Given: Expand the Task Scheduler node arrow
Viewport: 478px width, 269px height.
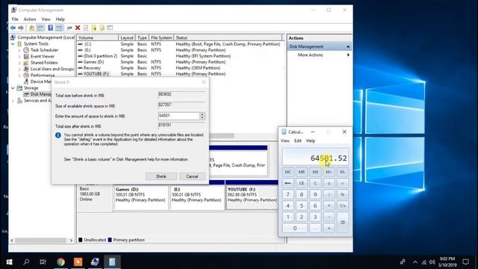Looking at the screenshot, I should [19, 50].
